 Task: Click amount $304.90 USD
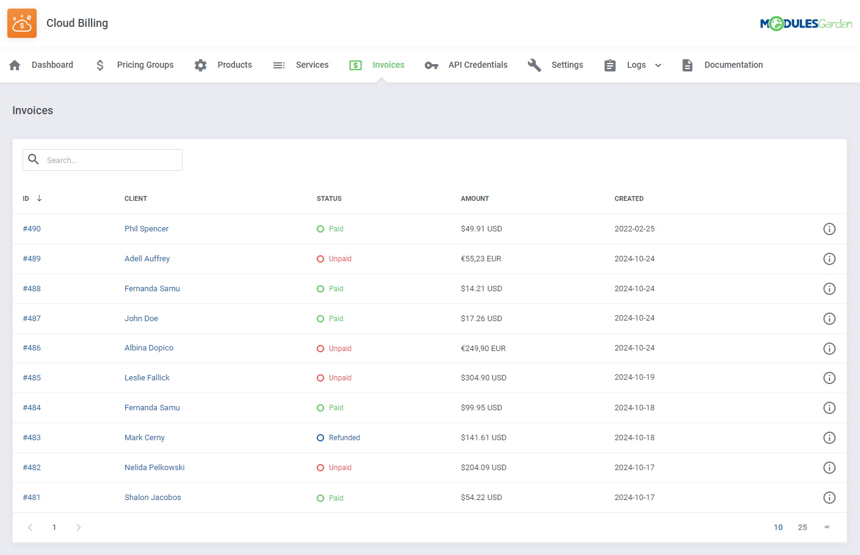click(x=483, y=378)
